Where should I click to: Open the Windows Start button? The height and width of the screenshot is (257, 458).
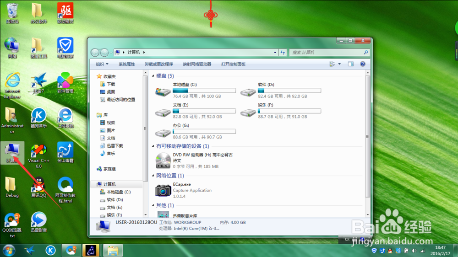(x=9, y=250)
